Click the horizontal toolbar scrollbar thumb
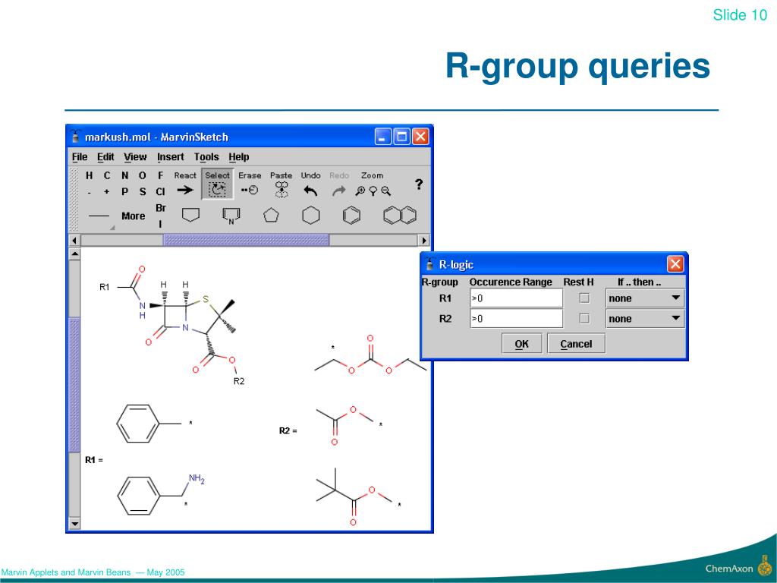The width and height of the screenshot is (777, 583). [x=247, y=241]
